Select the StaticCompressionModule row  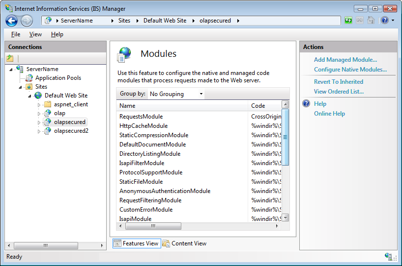coord(154,135)
